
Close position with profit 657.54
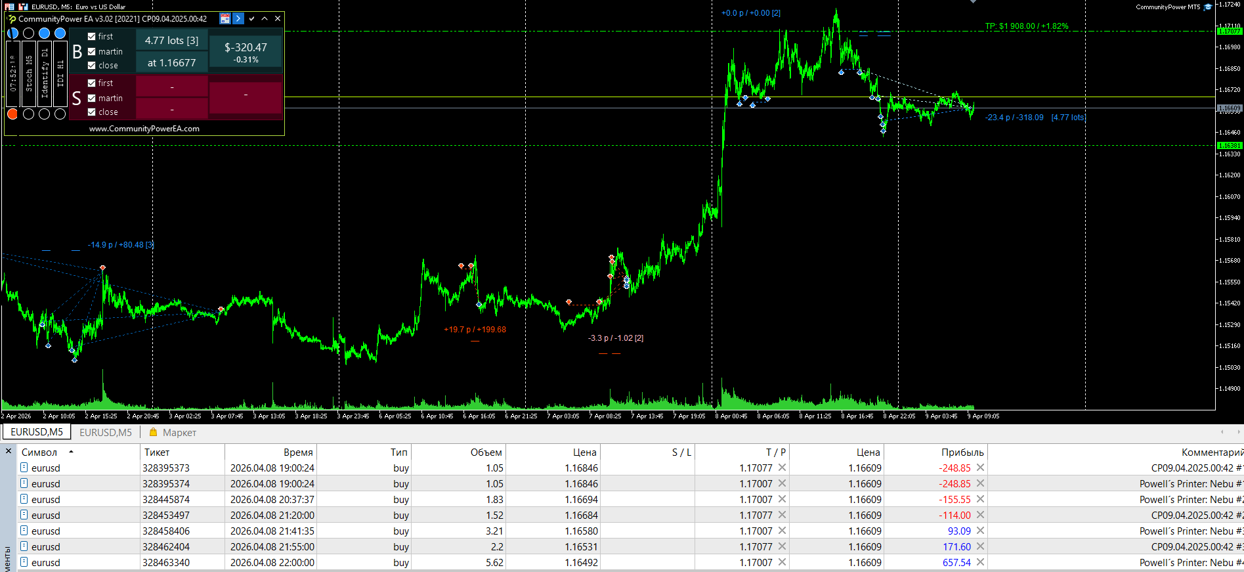(x=980, y=562)
